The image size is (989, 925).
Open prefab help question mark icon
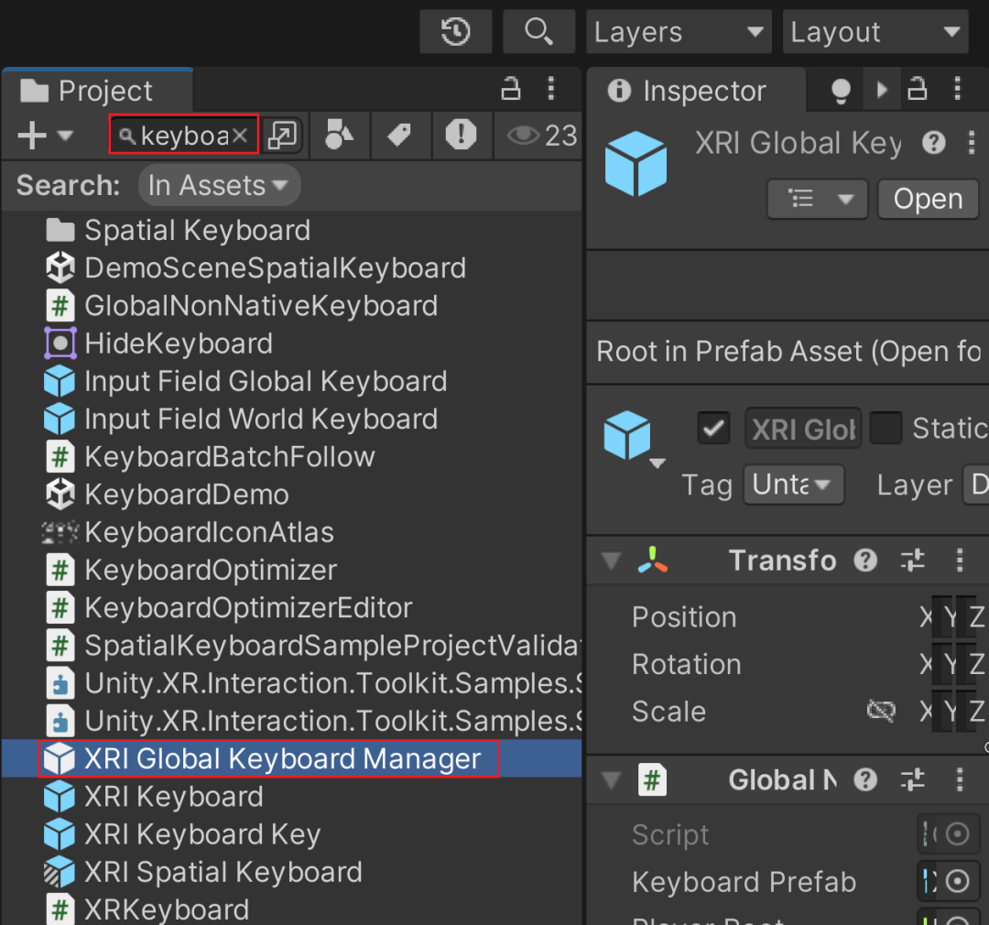(x=933, y=143)
